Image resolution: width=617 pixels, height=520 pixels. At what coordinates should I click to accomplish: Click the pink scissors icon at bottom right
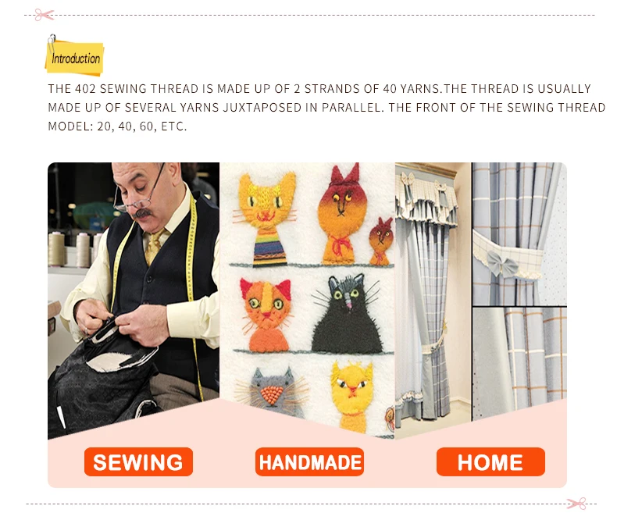pyautogui.click(x=576, y=503)
